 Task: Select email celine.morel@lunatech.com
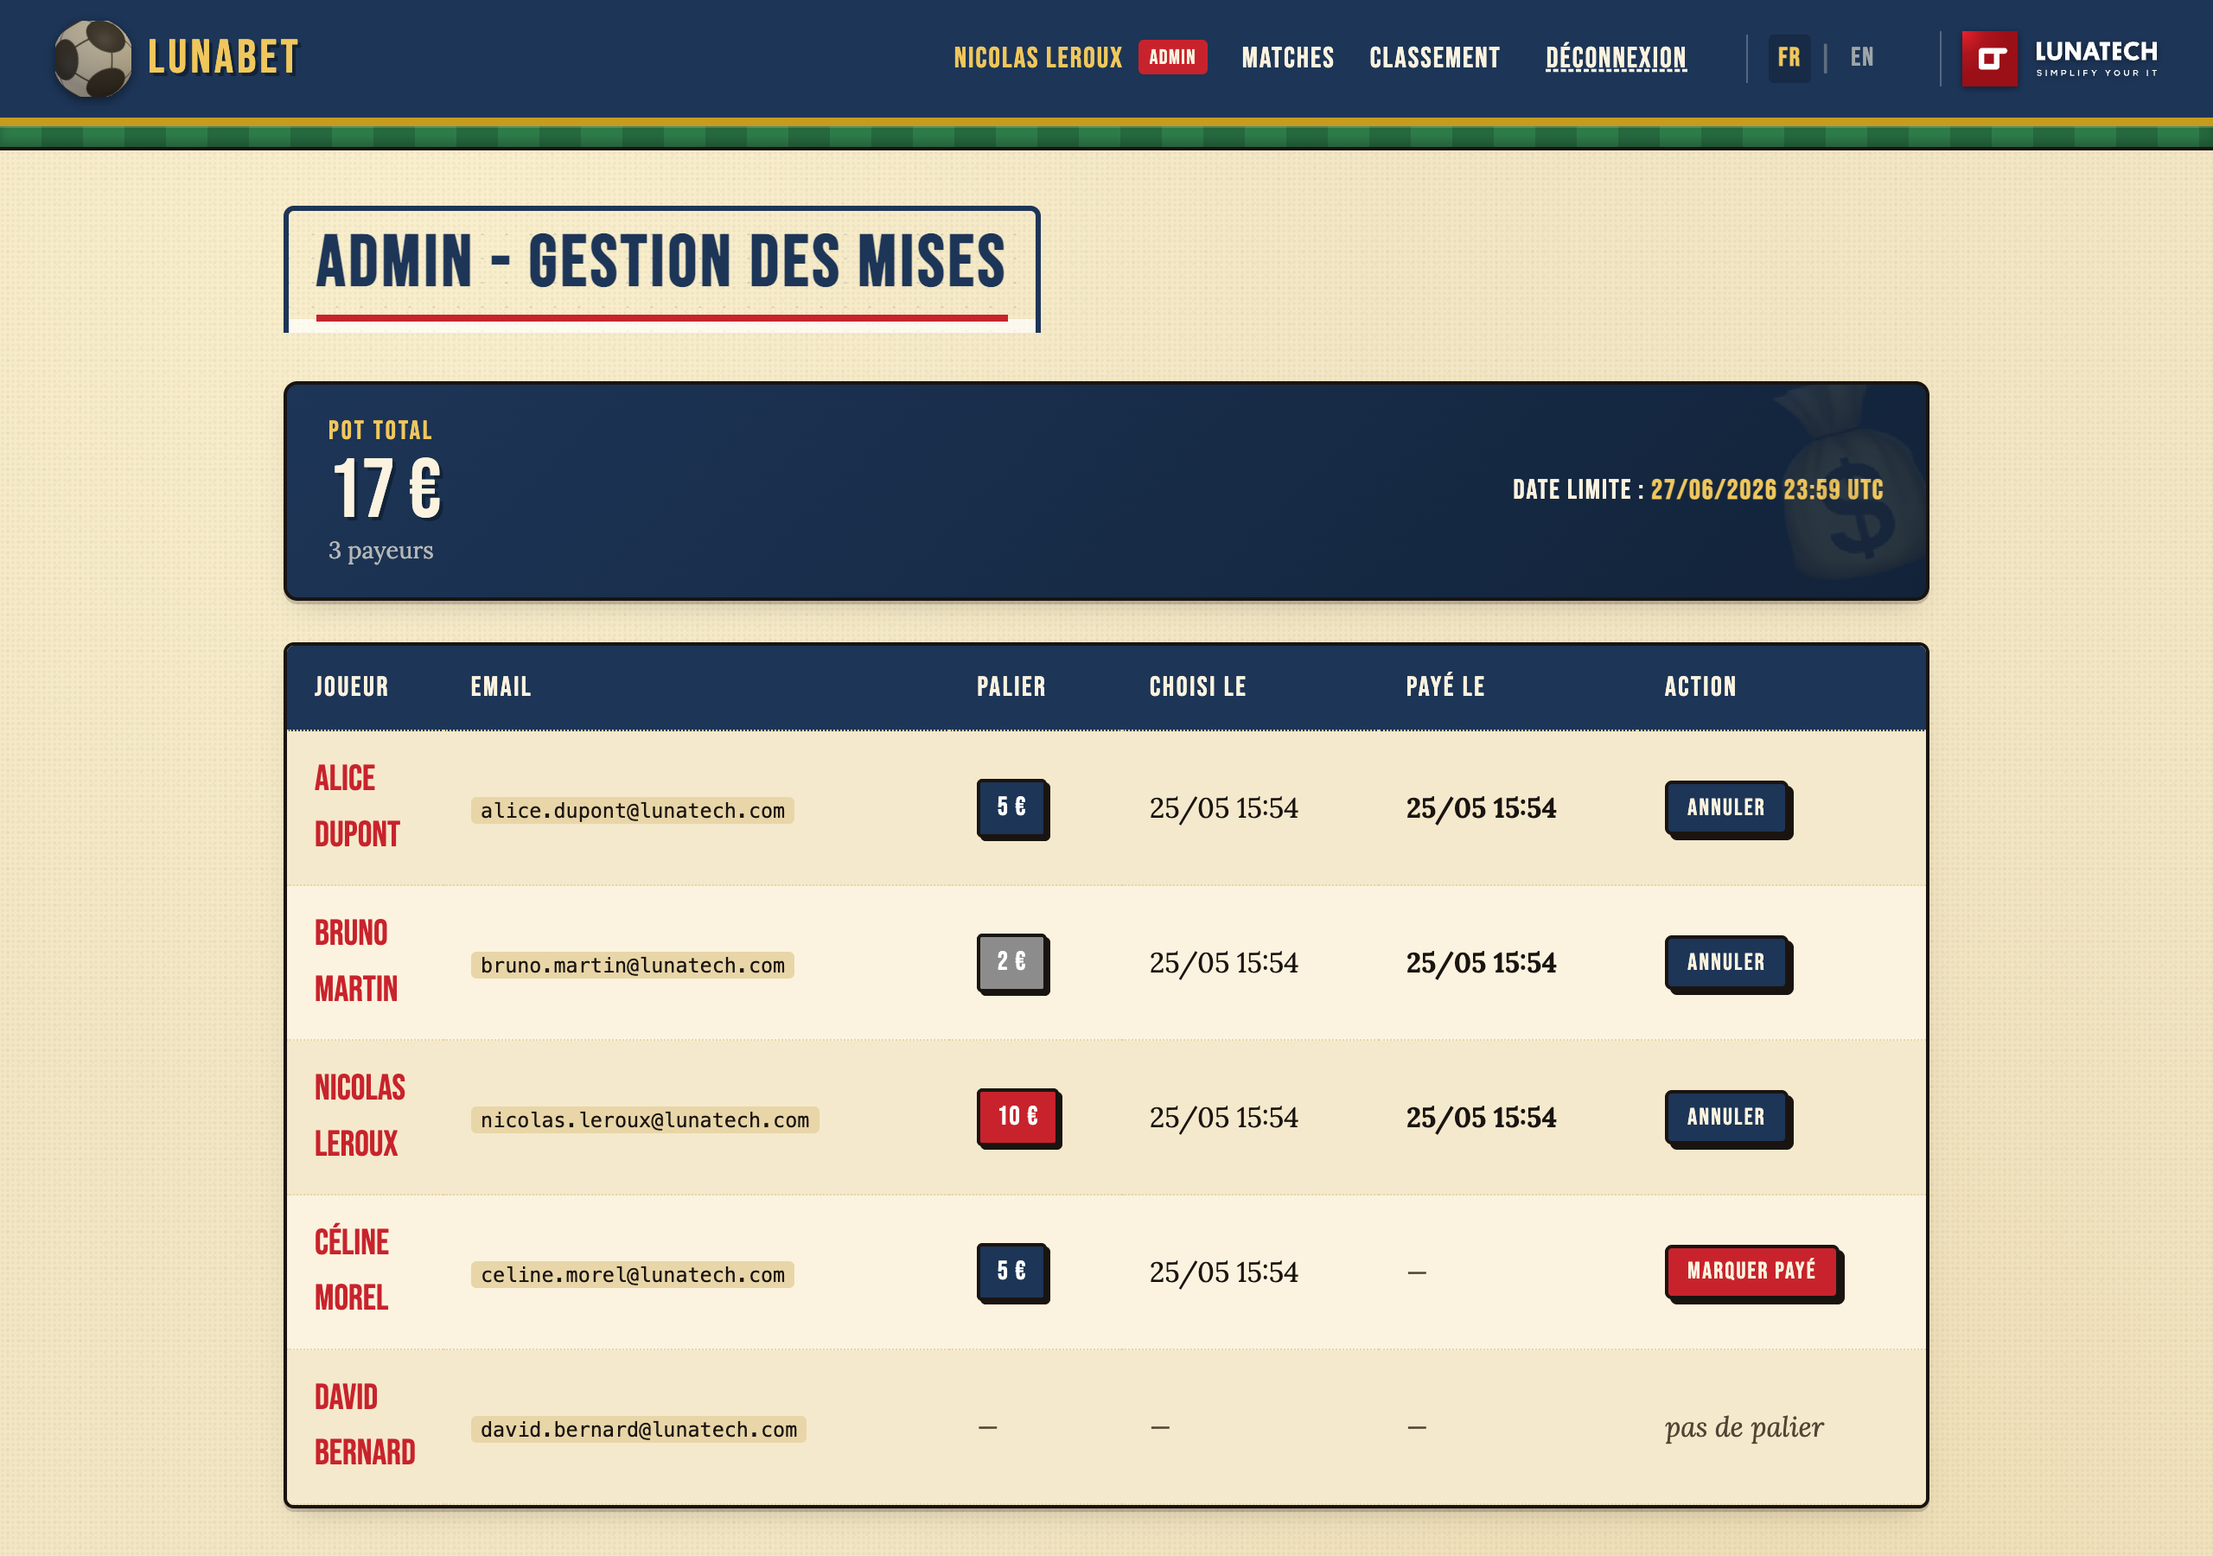pos(632,1274)
